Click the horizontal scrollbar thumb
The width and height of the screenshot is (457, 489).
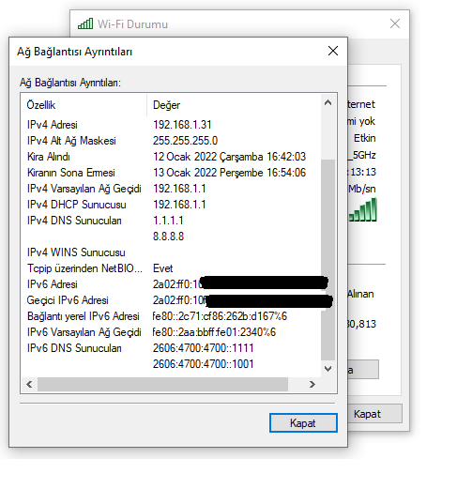pyautogui.click(x=162, y=384)
